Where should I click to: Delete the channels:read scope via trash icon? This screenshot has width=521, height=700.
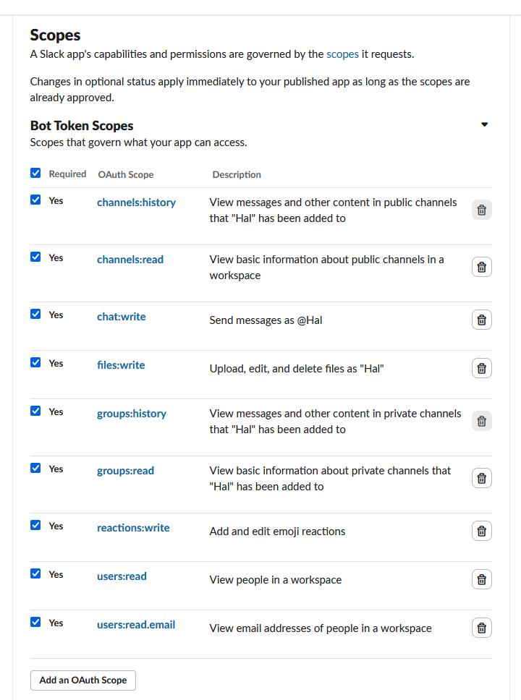pyautogui.click(x=482, y=267)
